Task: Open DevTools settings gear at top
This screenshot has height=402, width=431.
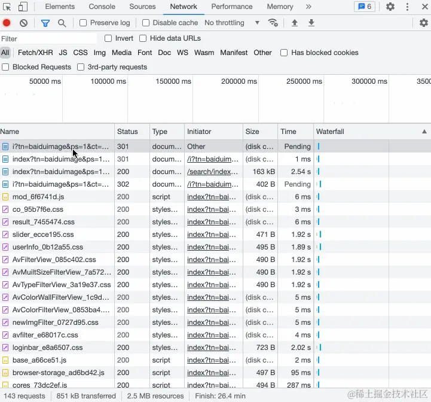Action: tap(390, 7)
